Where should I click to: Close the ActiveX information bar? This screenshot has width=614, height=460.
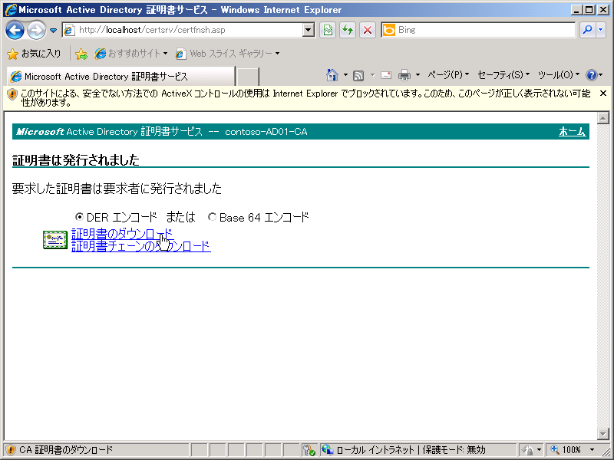pos(603,93)
